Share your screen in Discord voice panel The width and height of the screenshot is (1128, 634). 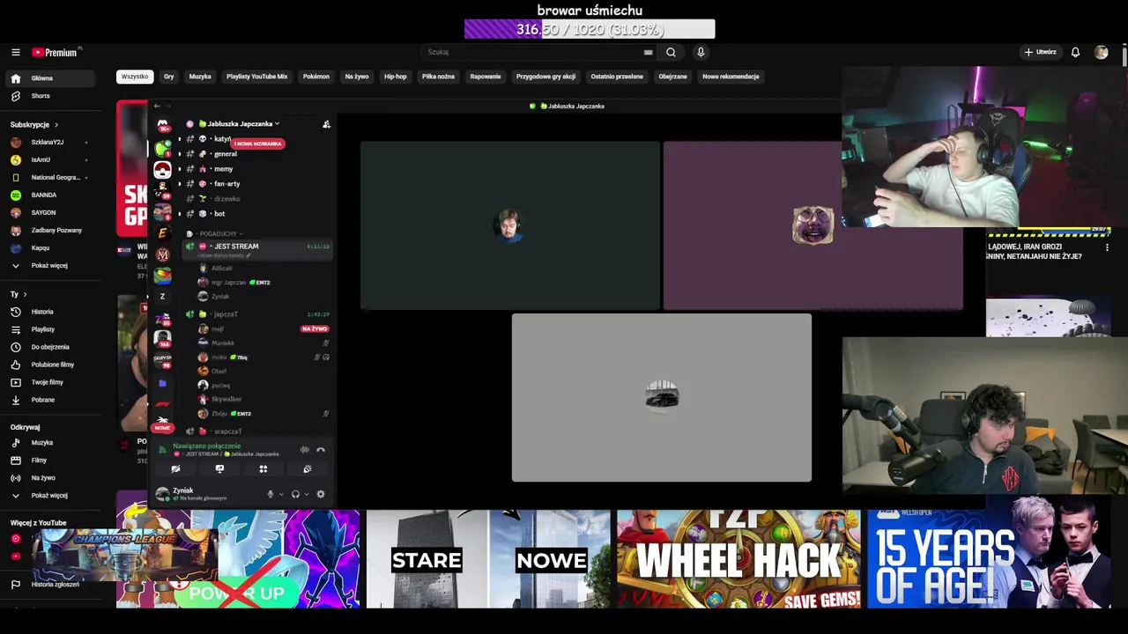pos(219,469)
